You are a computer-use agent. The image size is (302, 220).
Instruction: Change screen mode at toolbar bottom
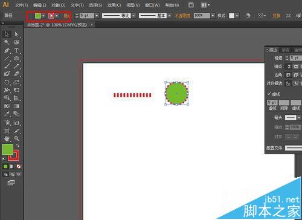point(11,183)
